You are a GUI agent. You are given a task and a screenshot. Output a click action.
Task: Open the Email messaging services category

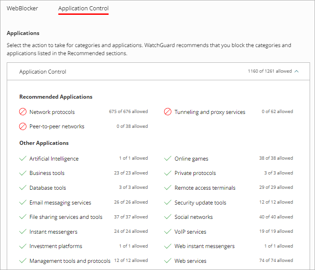click(x=60, y=203)
